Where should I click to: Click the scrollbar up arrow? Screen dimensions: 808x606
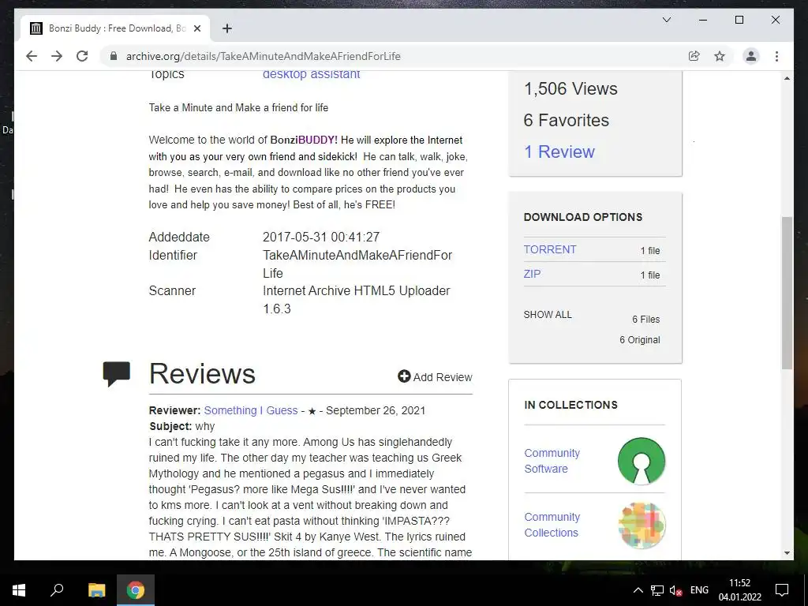[x=787, y=78]
